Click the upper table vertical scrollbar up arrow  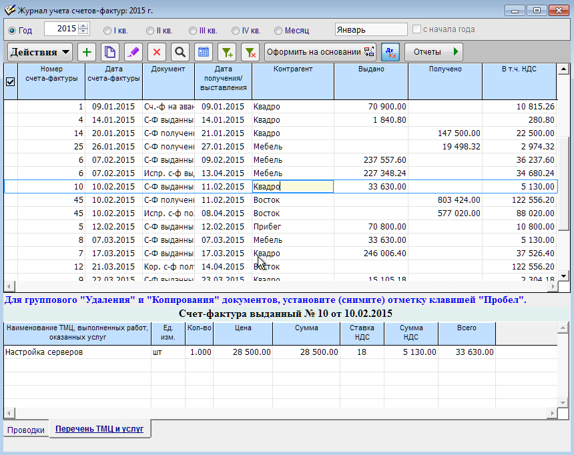click(563, 69)
